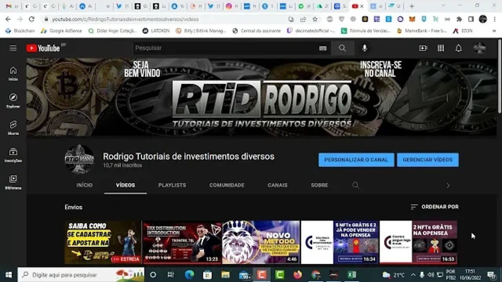Image resolution: width=502 pixels, height=282 pixels.
Task: Open the YouTube apps grid icon
Action: point(441,48)
